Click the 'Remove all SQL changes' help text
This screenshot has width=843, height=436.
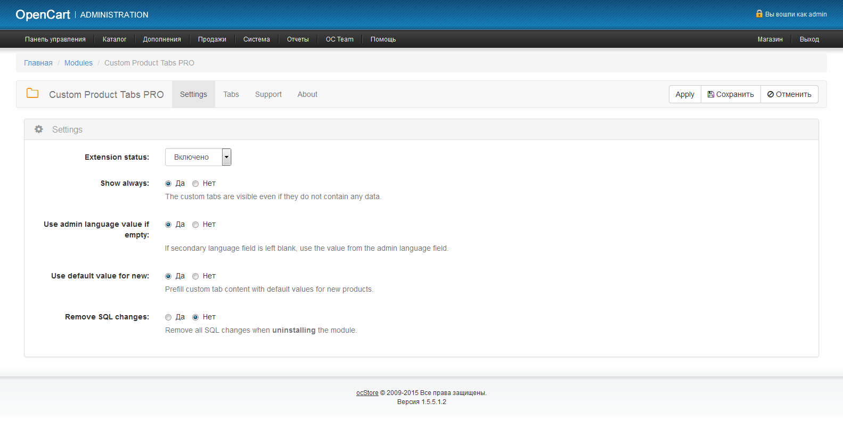tap(261, 330)
